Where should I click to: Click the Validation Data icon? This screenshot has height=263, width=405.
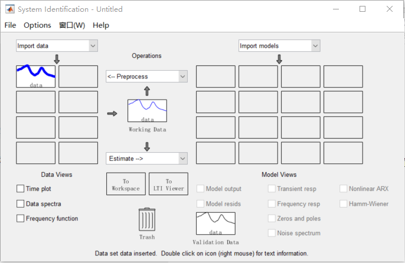tap(215, 223)
